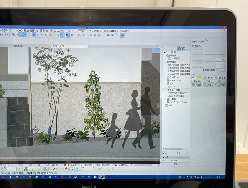The width and height of the screenshot is (248, 188).
Task: Expand the ヘルプ node in the navigator
Action: click(164, 106)
